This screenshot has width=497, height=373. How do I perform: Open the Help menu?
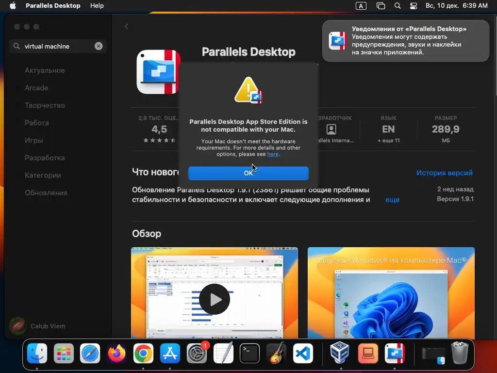pos(97,6)
